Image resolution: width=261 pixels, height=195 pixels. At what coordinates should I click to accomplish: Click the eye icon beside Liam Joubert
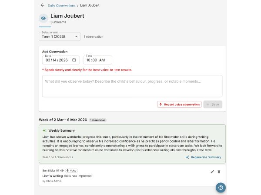pyautogui.click(x=43, y=18)
